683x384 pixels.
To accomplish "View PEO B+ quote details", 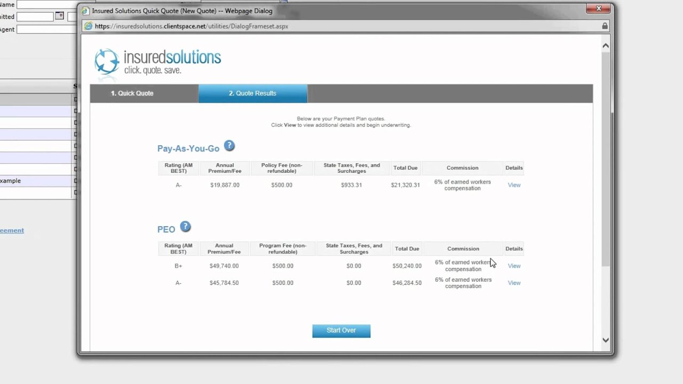I will (x=514, y=266).
